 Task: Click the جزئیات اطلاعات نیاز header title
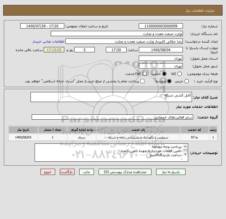[200, 11]
